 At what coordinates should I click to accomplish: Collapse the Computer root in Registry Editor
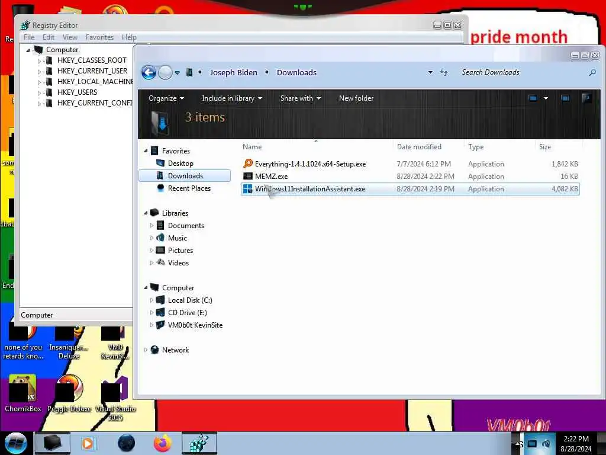(x=28, y=50)
